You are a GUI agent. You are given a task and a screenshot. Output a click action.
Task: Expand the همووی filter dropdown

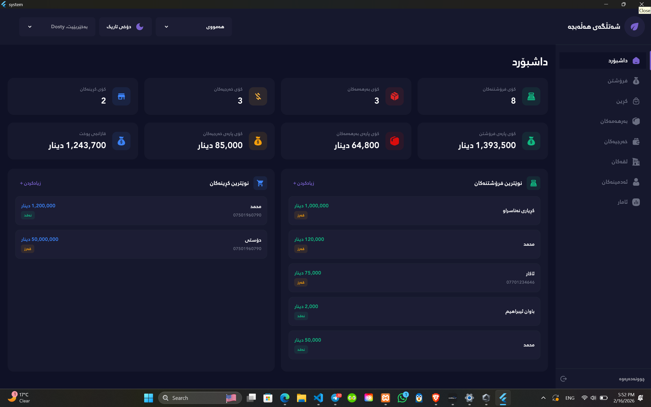(x=194, y=27)
